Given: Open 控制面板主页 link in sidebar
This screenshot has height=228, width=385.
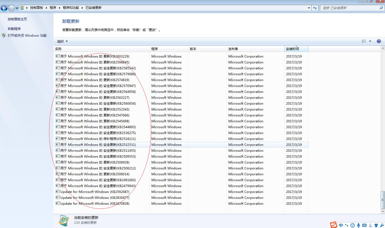Looking at the screenshot, I should click(x=17, y=19).
